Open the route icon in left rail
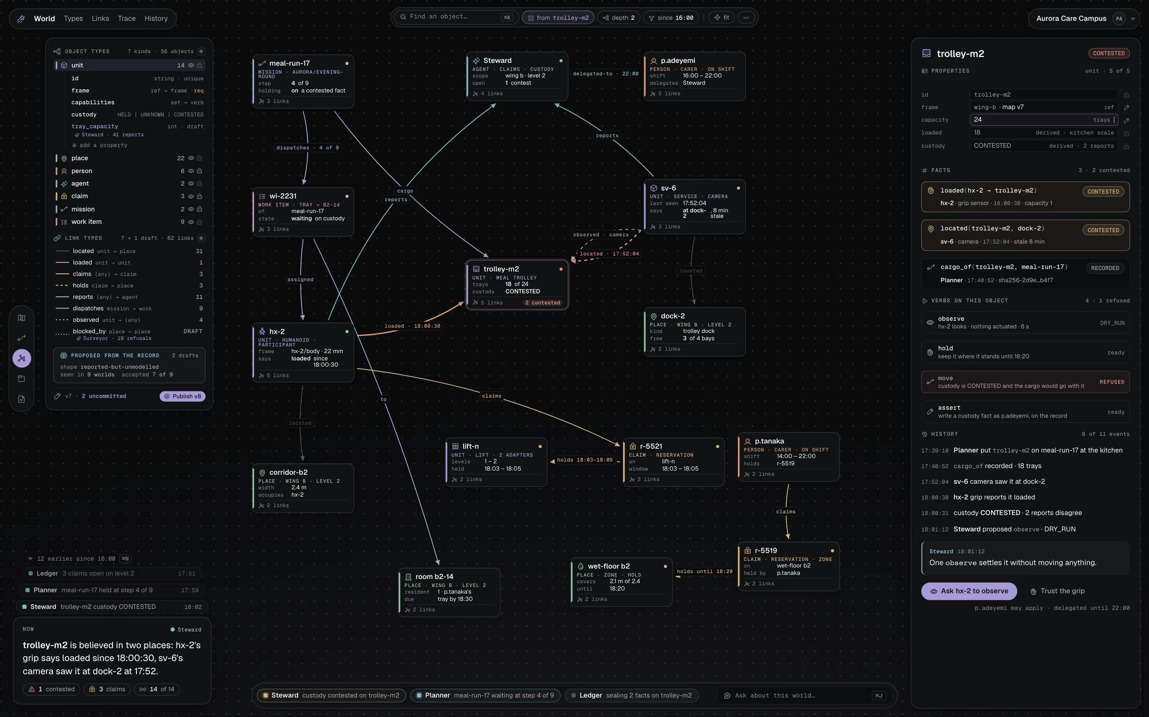 pos(21,338)
